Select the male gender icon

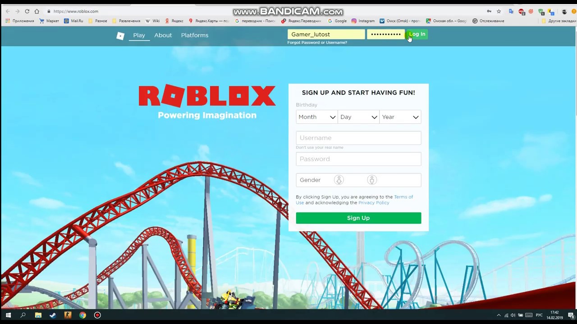click(x=372, y=180)
